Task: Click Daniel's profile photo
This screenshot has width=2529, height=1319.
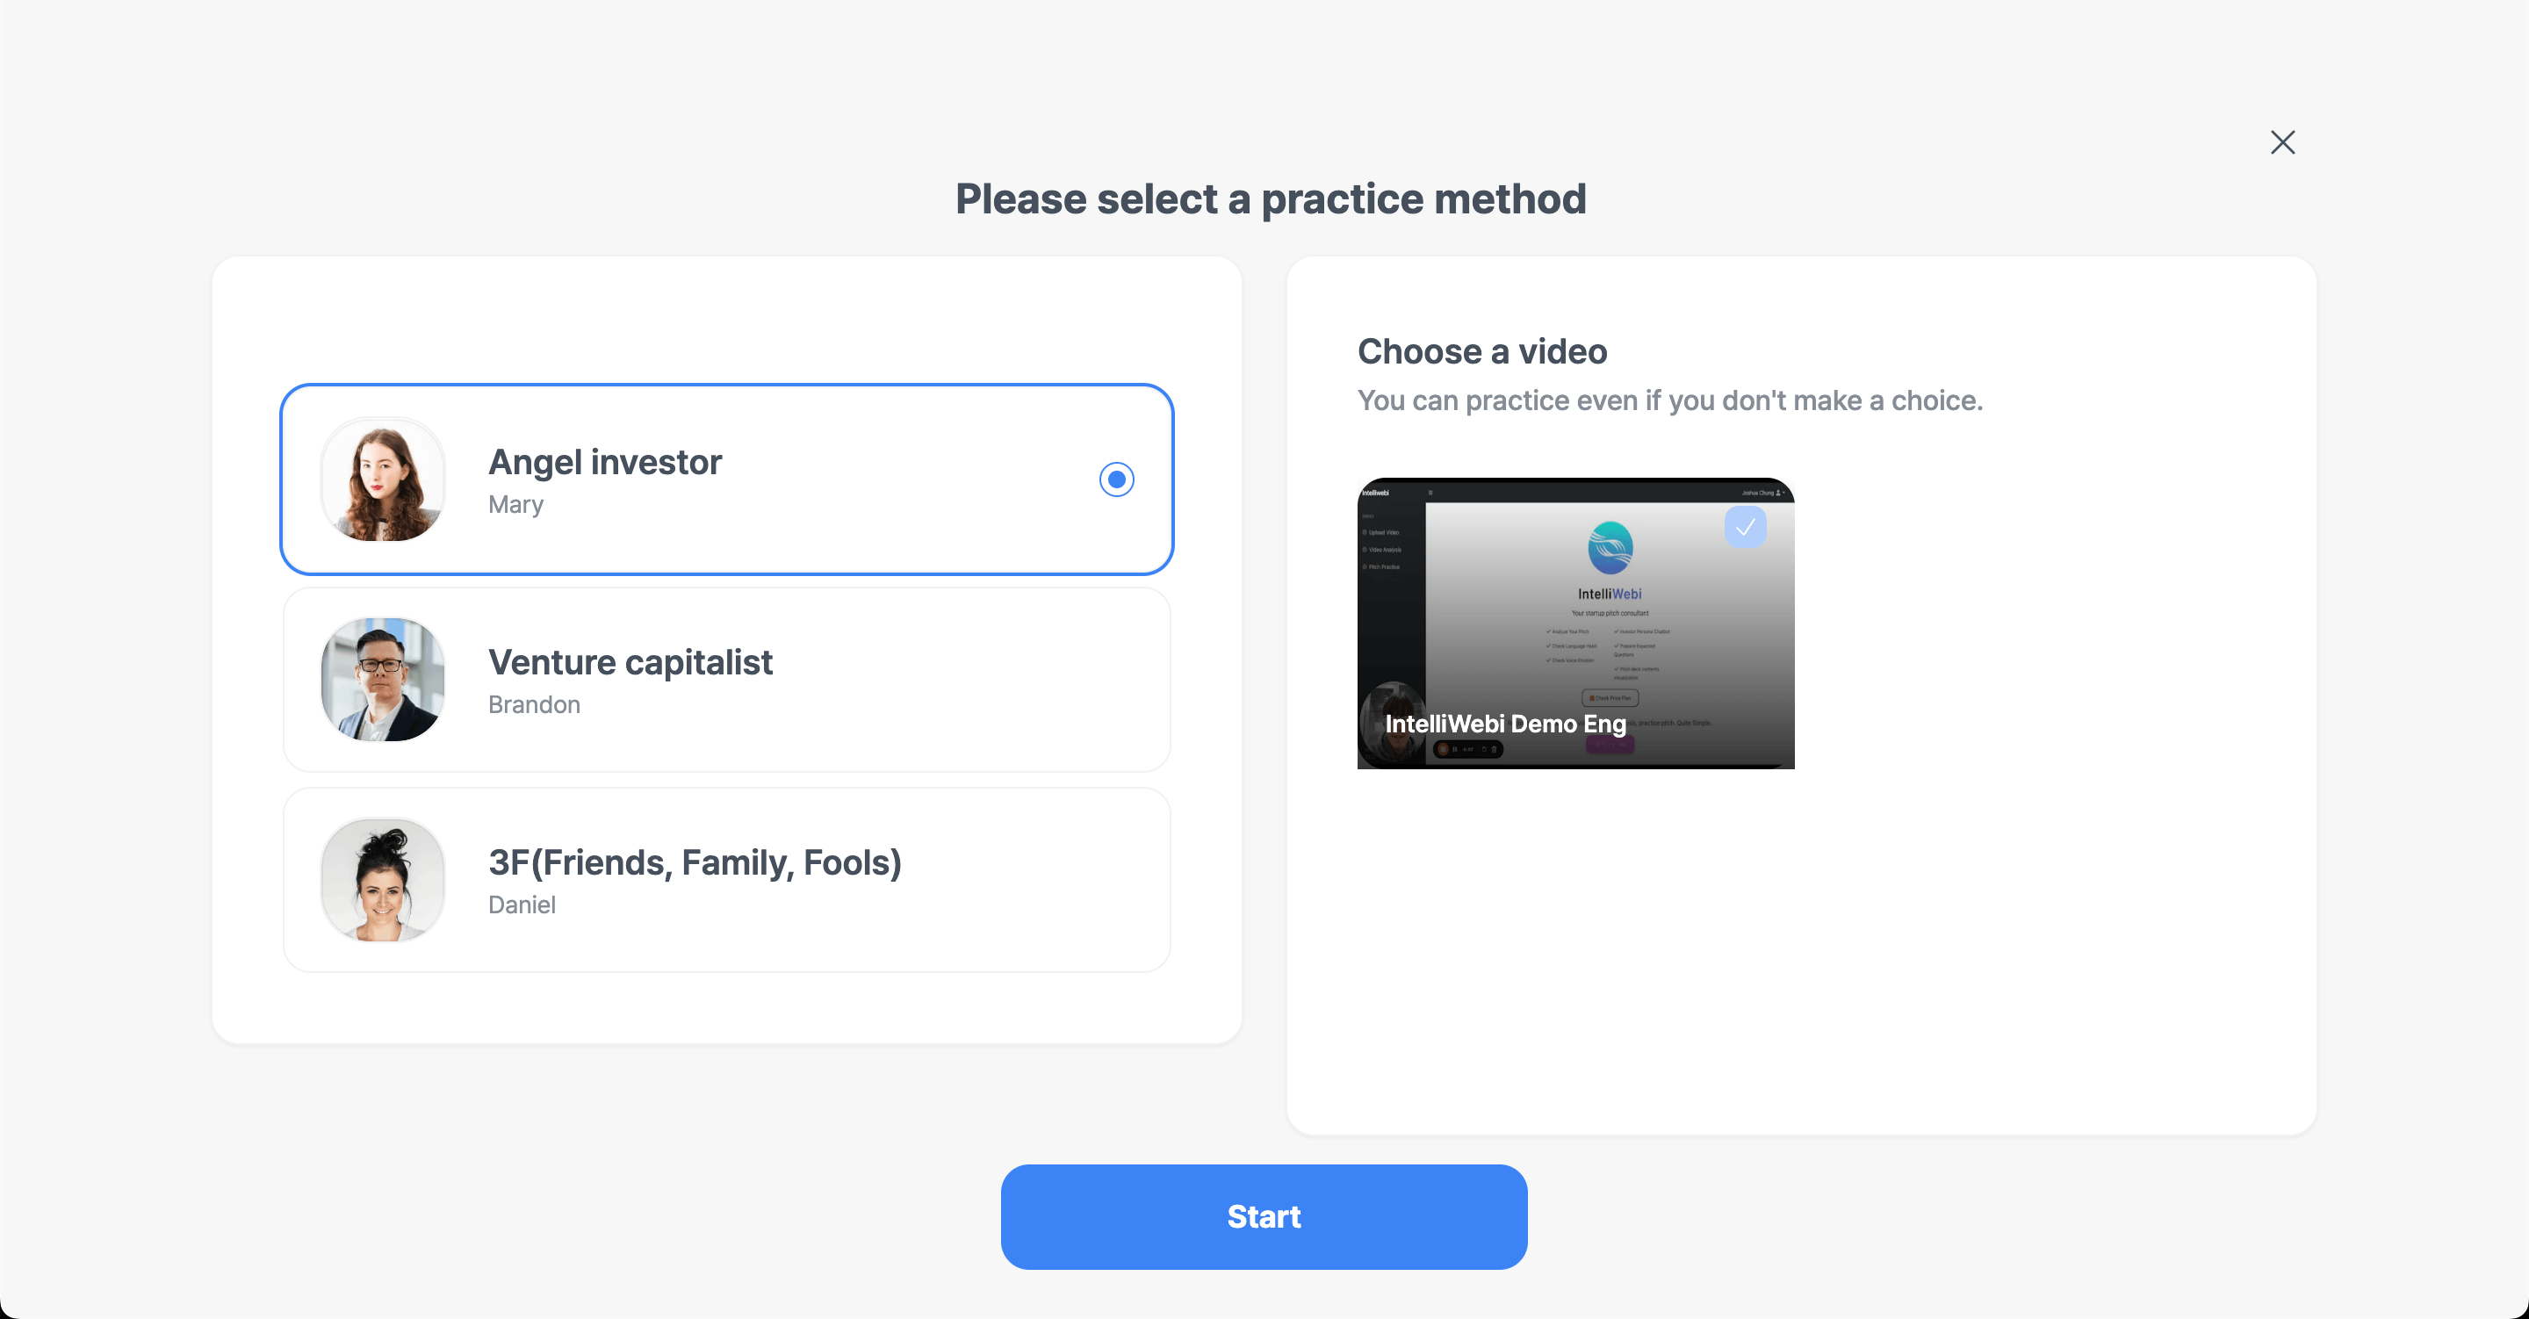Action: [382, 880]
